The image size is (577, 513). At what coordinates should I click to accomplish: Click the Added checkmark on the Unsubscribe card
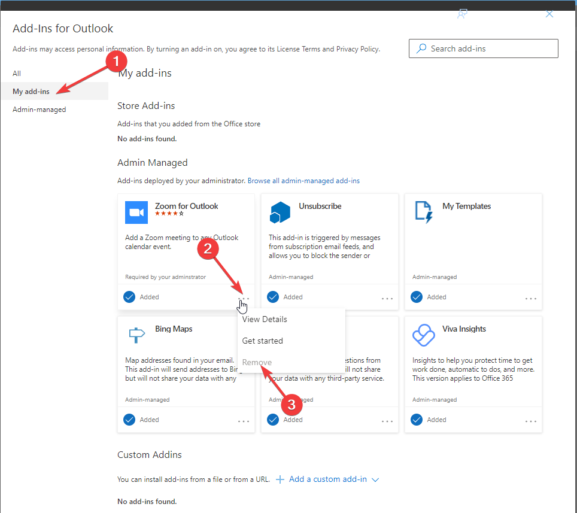273,297
